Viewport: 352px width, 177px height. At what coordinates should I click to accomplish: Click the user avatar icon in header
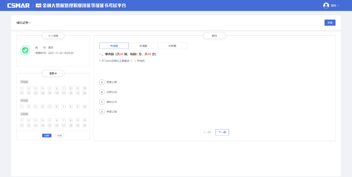point(326,6)
